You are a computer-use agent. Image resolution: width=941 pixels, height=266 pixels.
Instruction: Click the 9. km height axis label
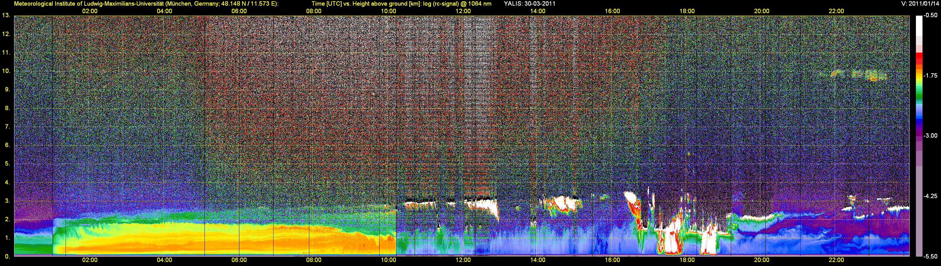[7, 90]
